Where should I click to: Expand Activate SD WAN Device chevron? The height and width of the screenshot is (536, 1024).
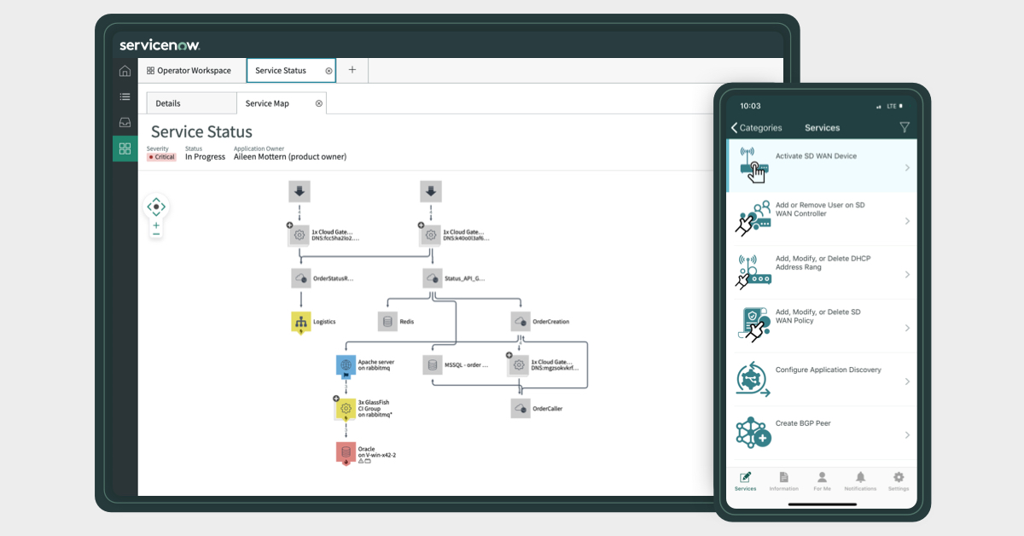tap(907, 168)
